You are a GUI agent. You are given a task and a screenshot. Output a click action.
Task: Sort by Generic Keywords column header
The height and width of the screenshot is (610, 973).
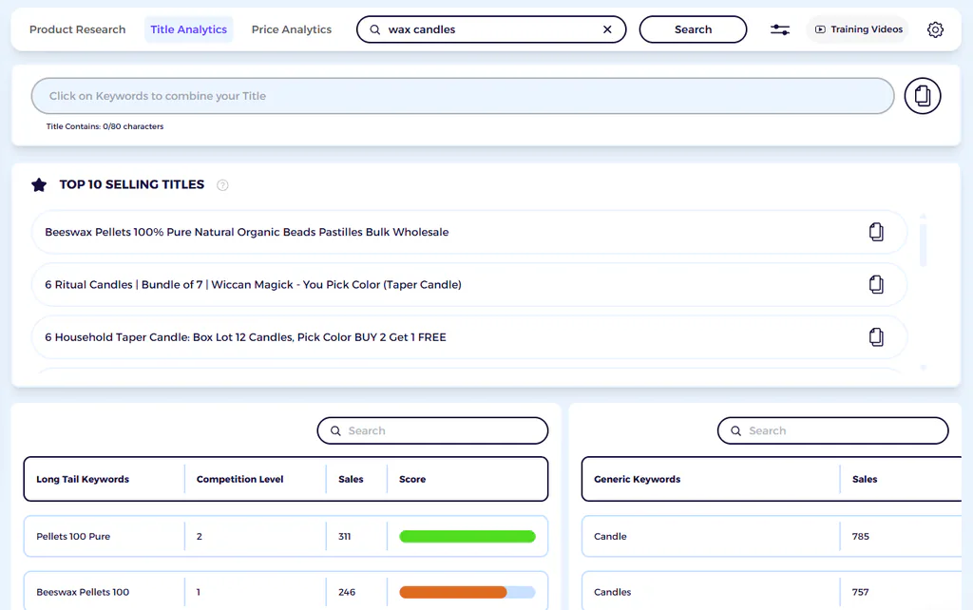coord(637,479)
